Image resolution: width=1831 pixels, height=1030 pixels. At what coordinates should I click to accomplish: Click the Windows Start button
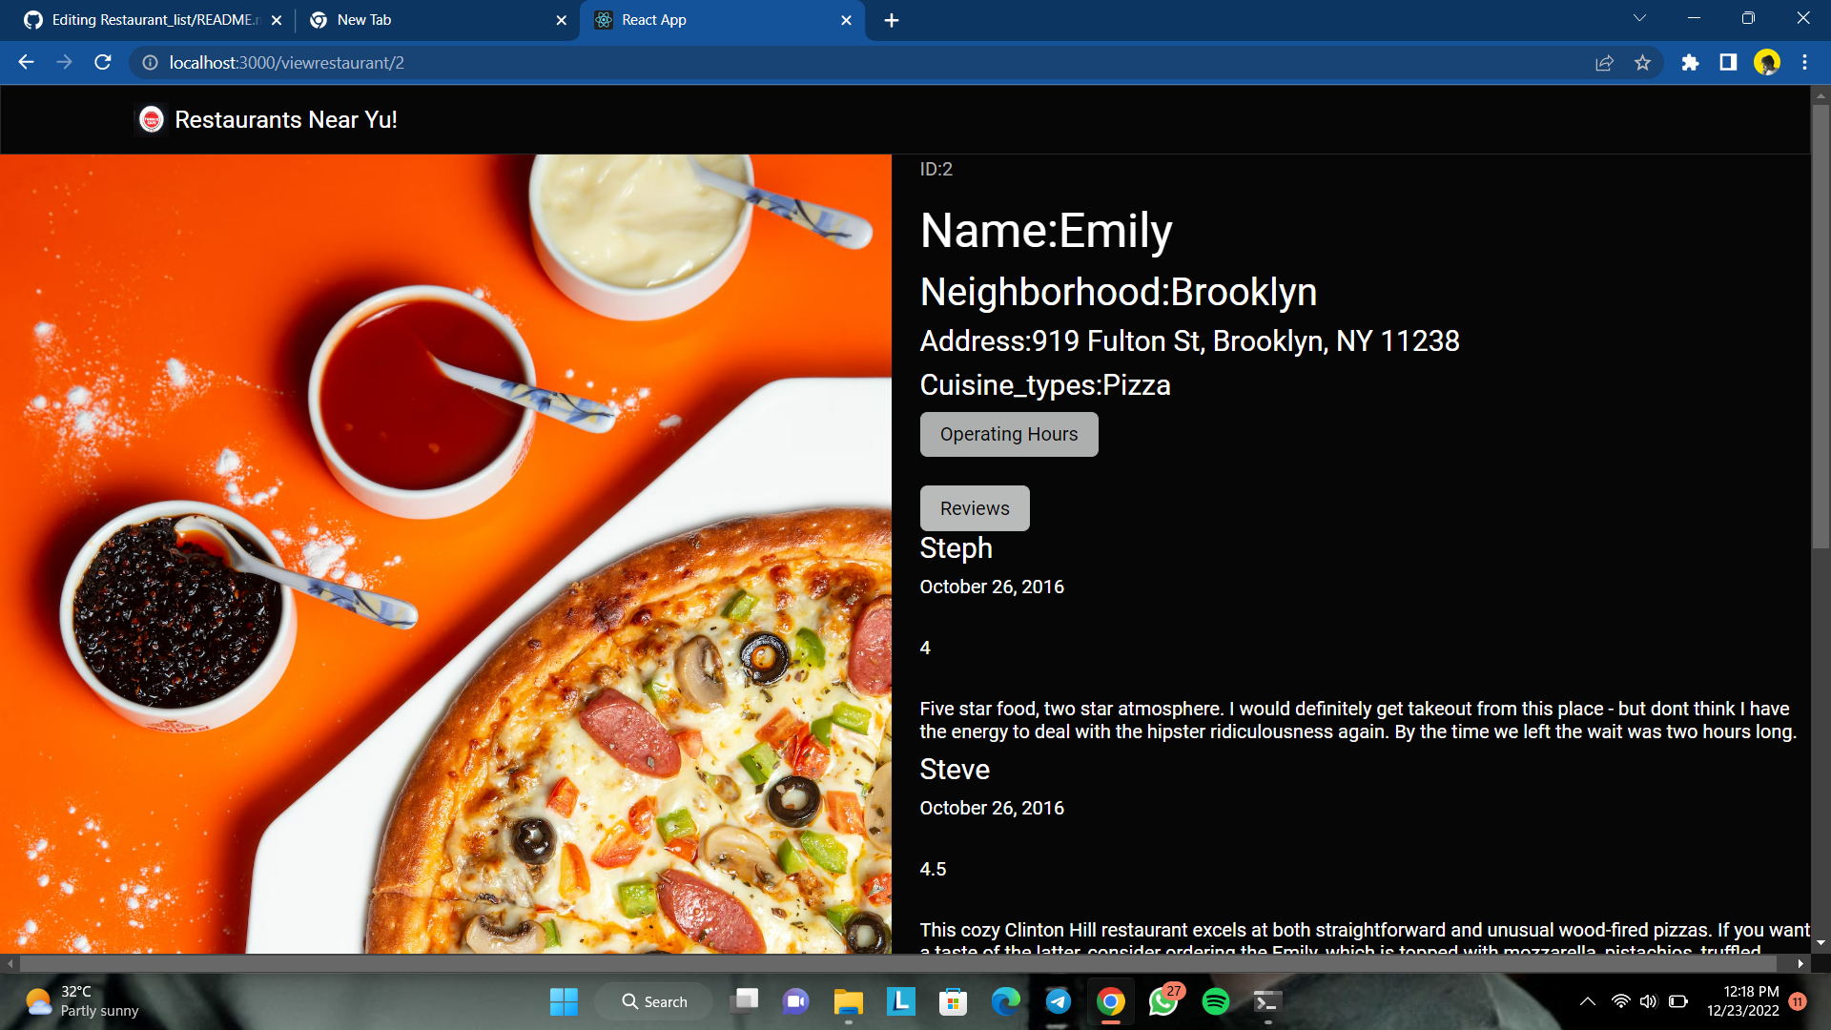point(564,1001)
